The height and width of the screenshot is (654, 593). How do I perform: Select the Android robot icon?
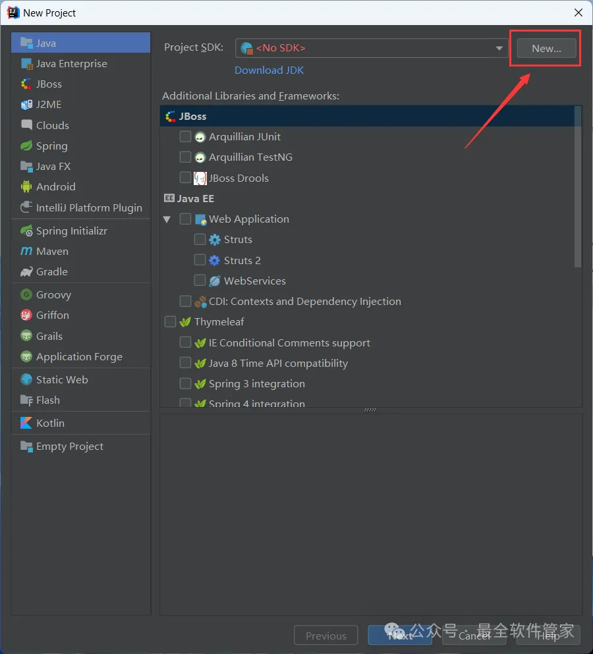point(26,186)
